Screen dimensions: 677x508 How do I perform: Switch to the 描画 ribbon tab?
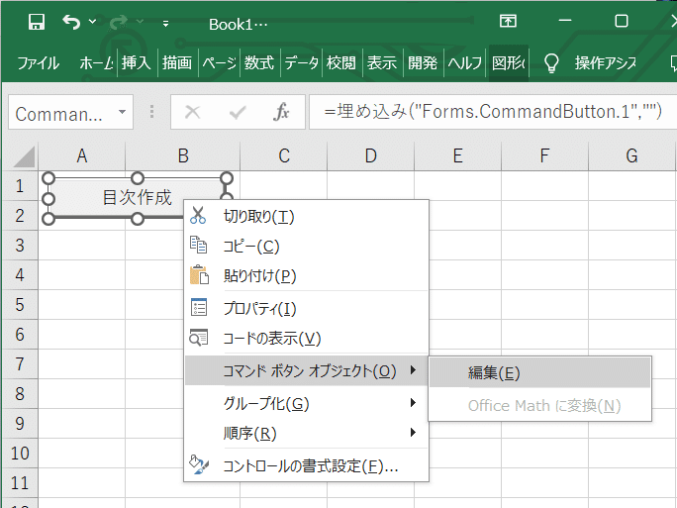[177, 63]
